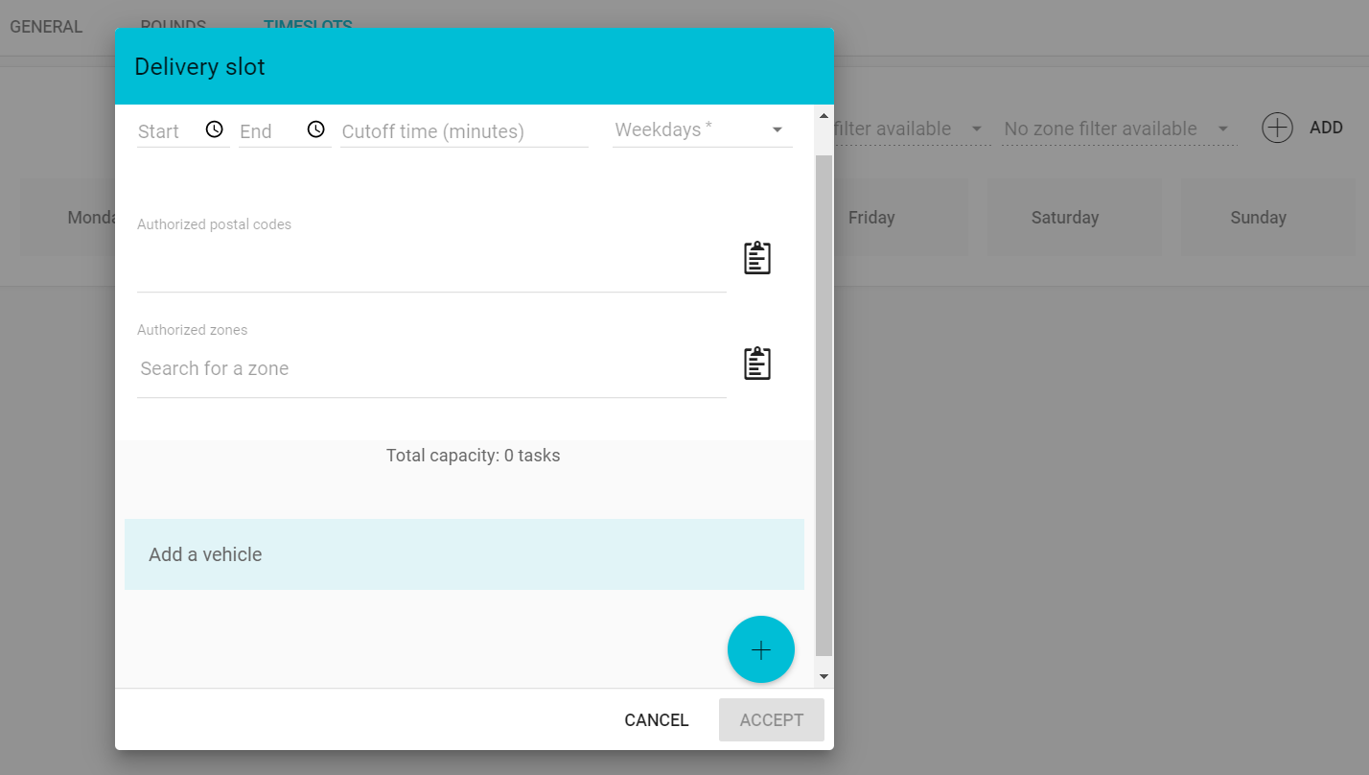Click the dialog vertical scrollbar thumb

(824, 405)
